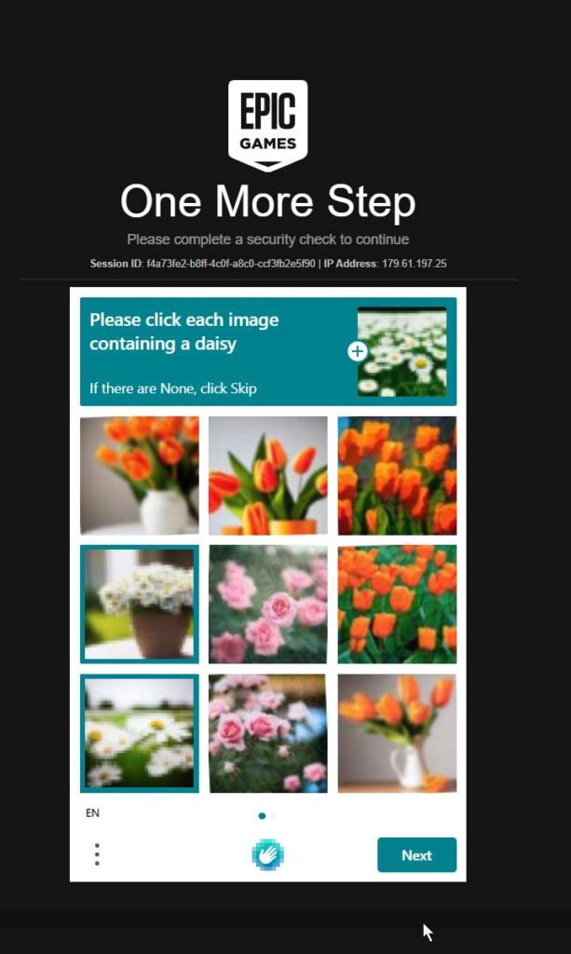Click the Next button

(x=416, y=855)
